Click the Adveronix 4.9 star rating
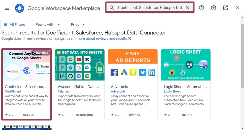Viewport: 244px width, 130px height. coord(115,115)
